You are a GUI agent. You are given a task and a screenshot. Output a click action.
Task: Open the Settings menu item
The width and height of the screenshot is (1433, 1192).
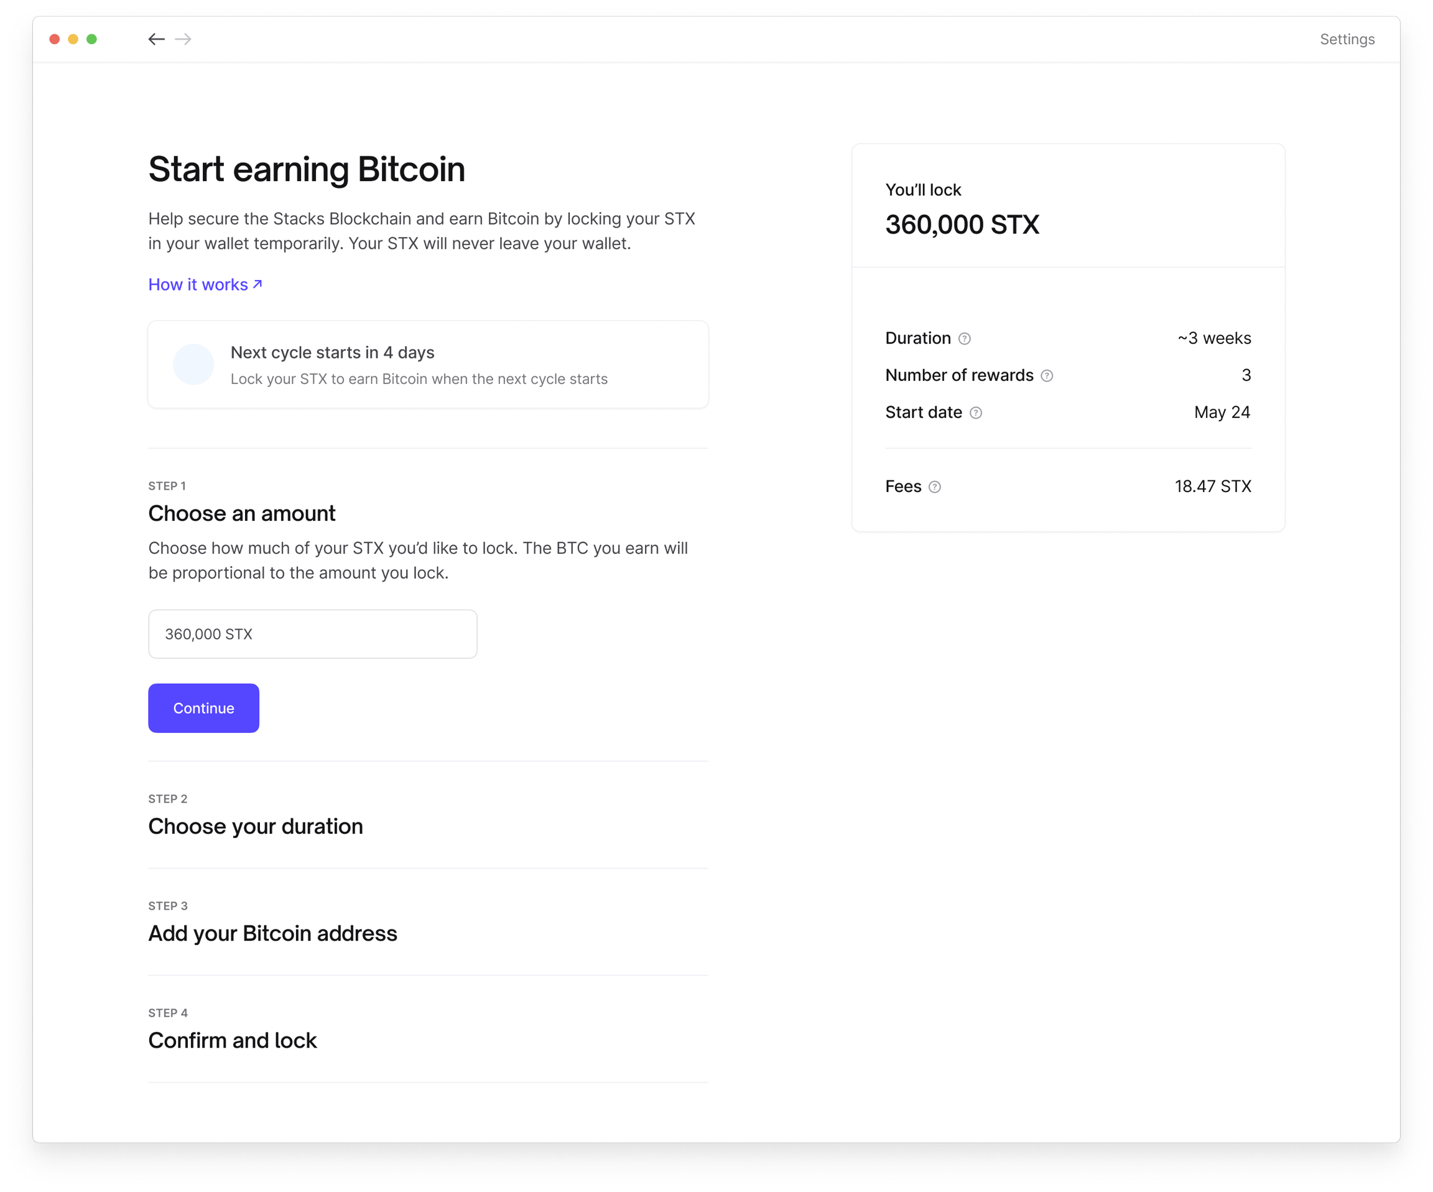pos(1347,39)
